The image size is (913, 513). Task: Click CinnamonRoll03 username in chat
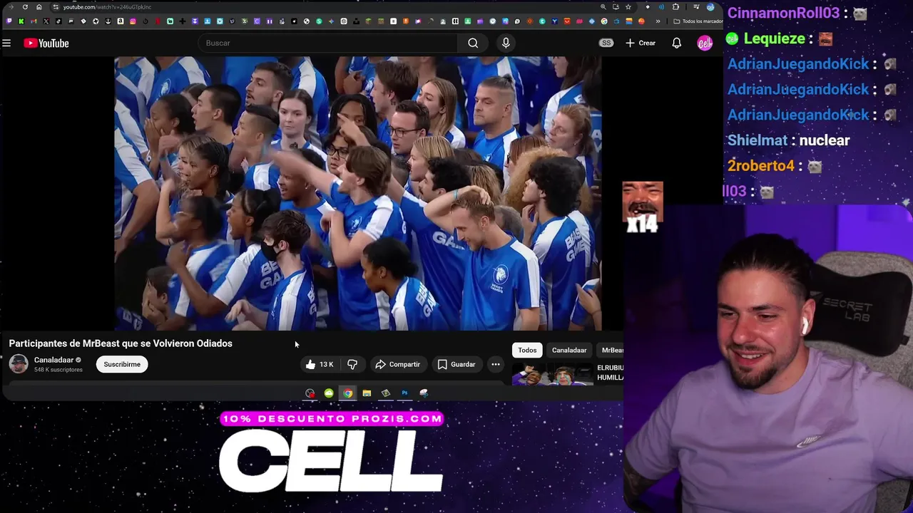(x=783, y=13)
